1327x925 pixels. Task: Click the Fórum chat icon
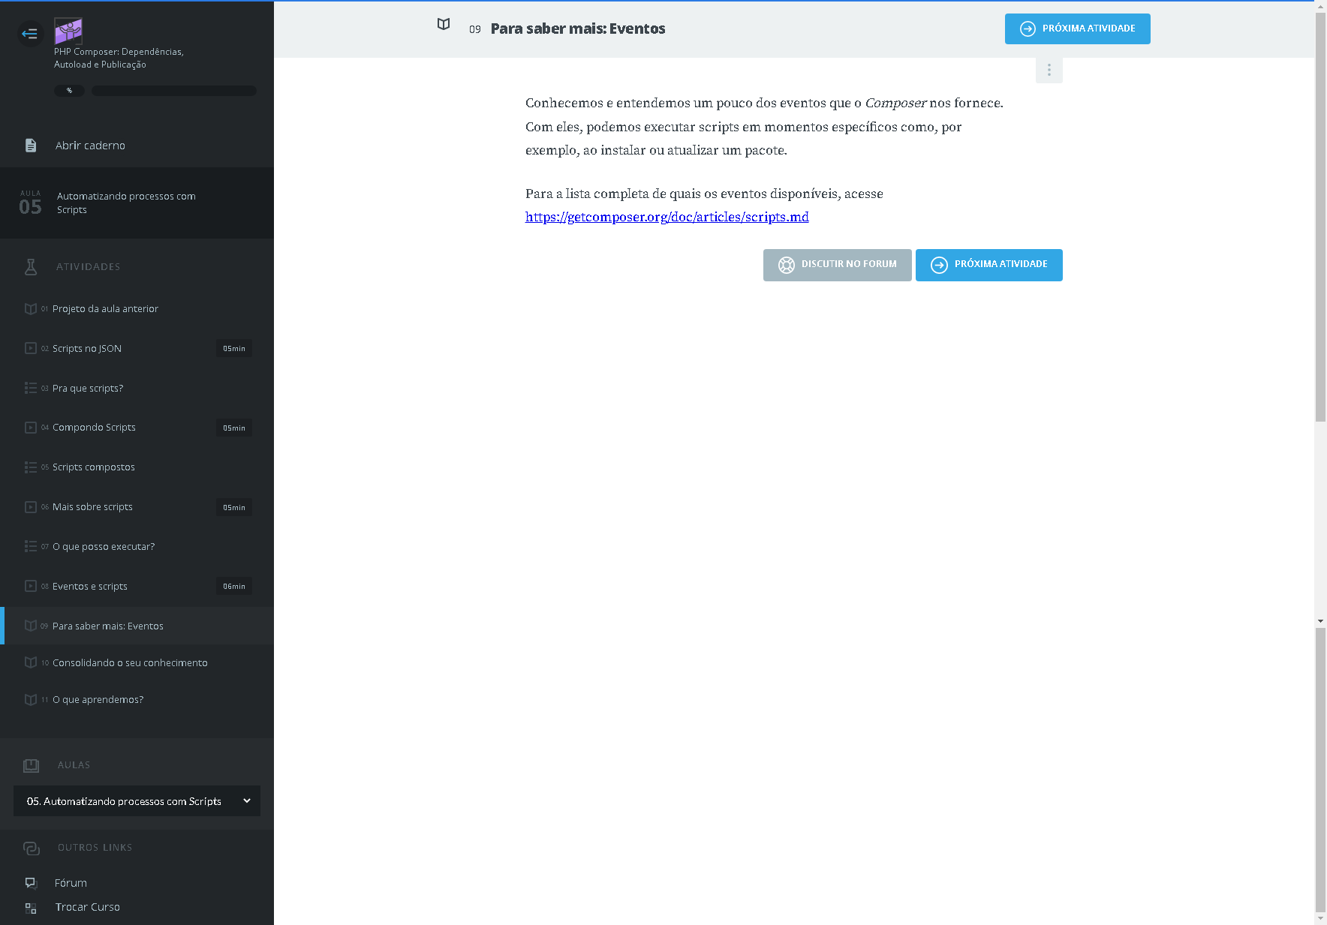(x=31, y=883)
